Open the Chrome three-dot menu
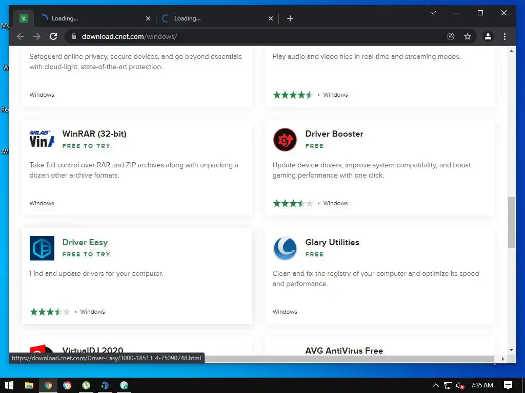 coord(504,36)
